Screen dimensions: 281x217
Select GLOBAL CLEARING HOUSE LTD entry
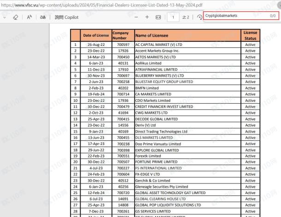pos(161,199)
